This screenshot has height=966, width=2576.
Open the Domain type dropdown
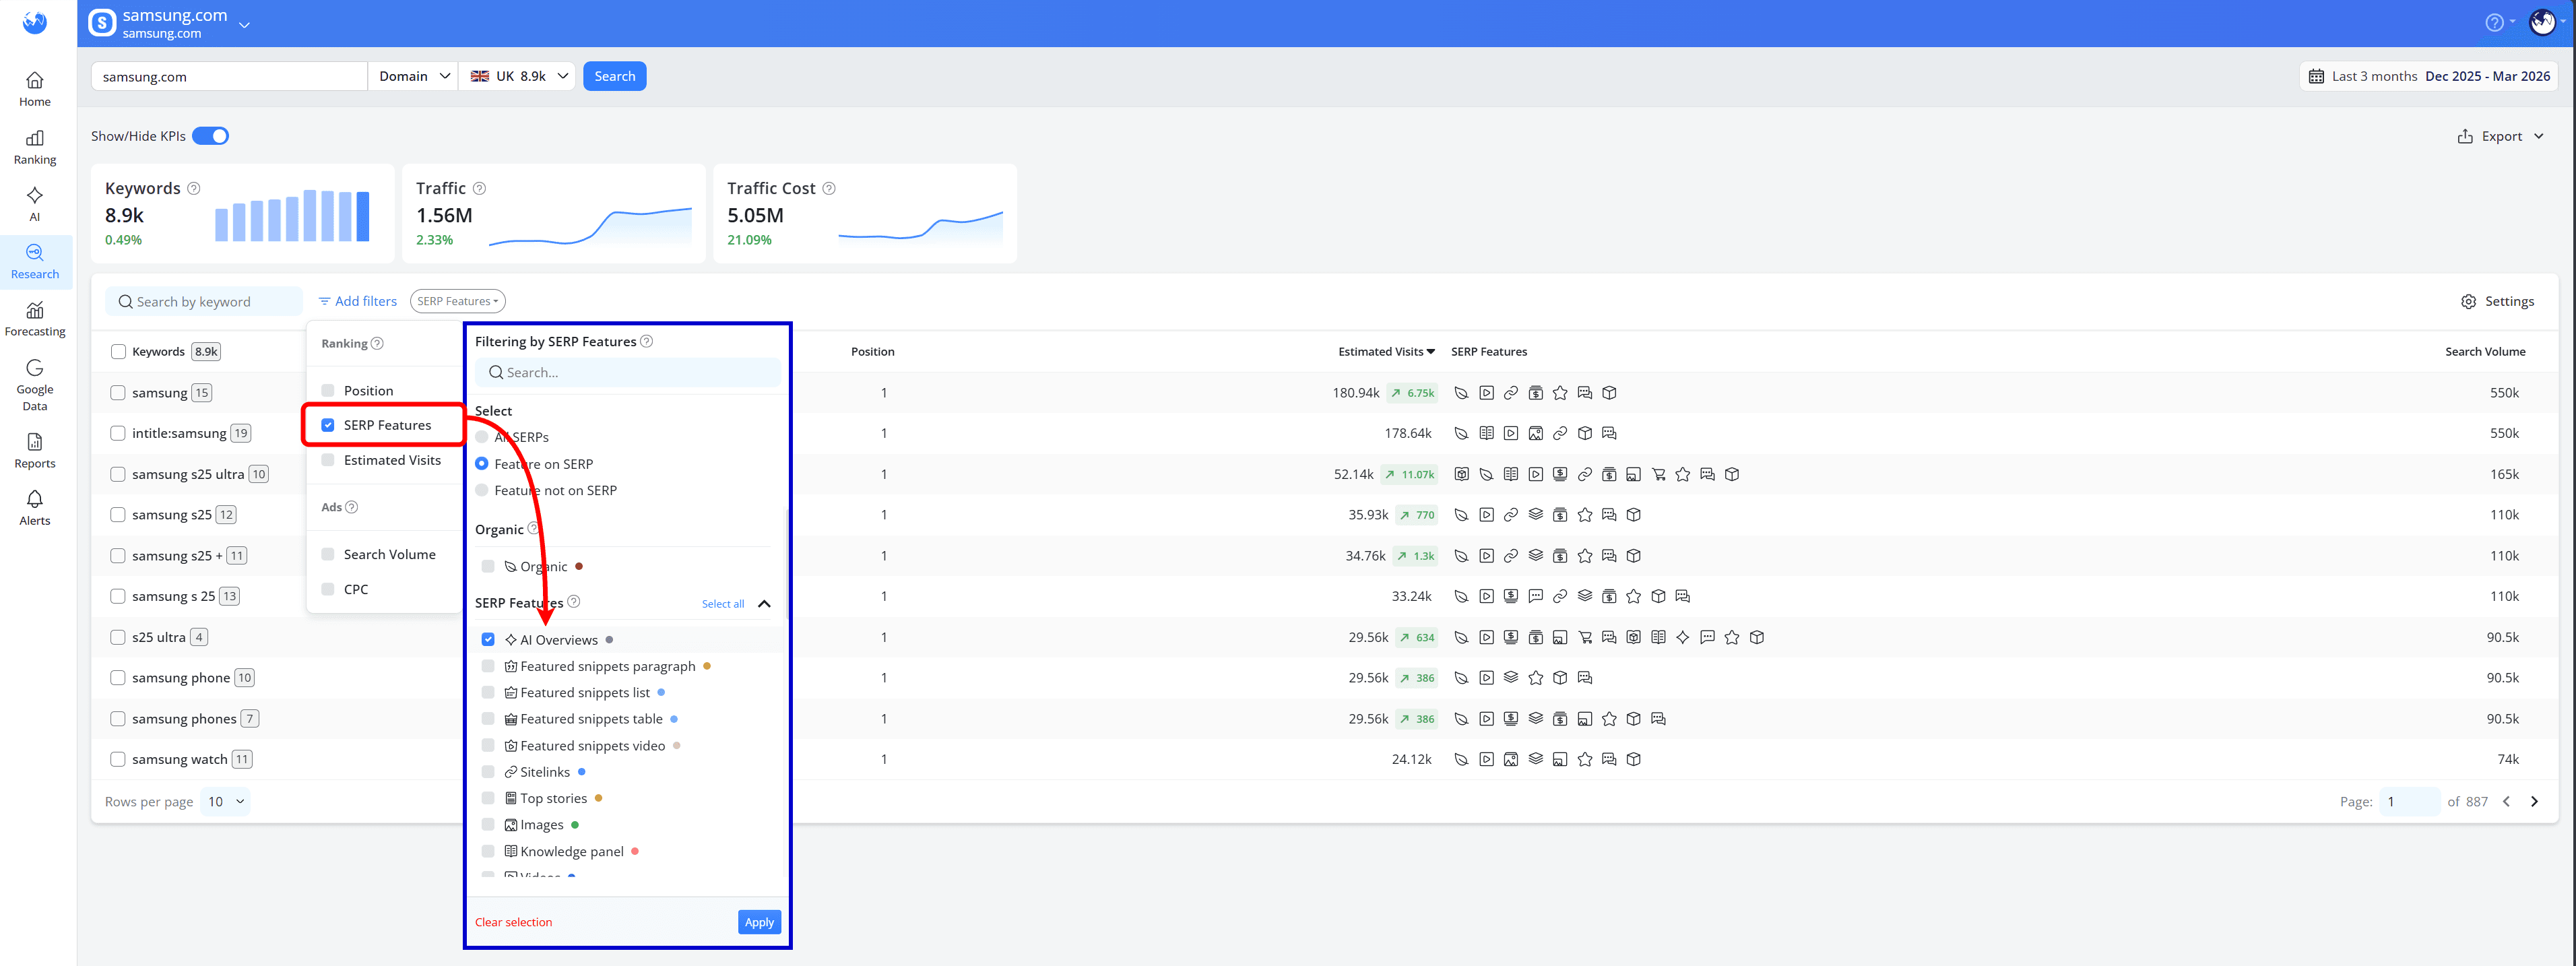[412, 75]
